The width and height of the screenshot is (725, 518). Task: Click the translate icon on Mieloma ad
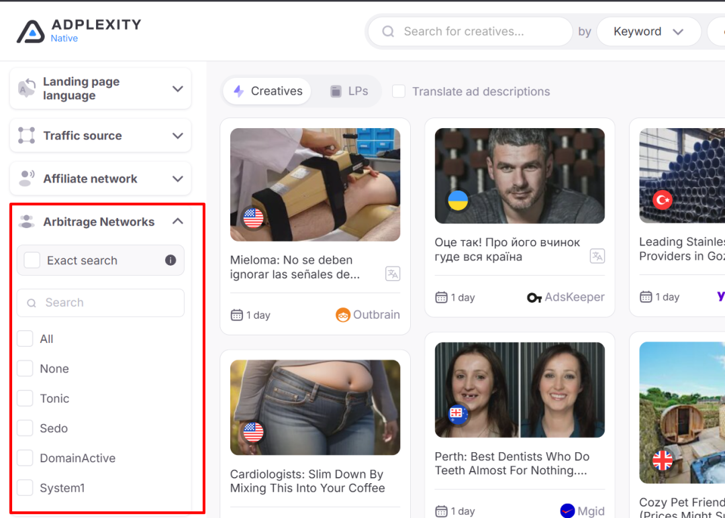[393, 274]
